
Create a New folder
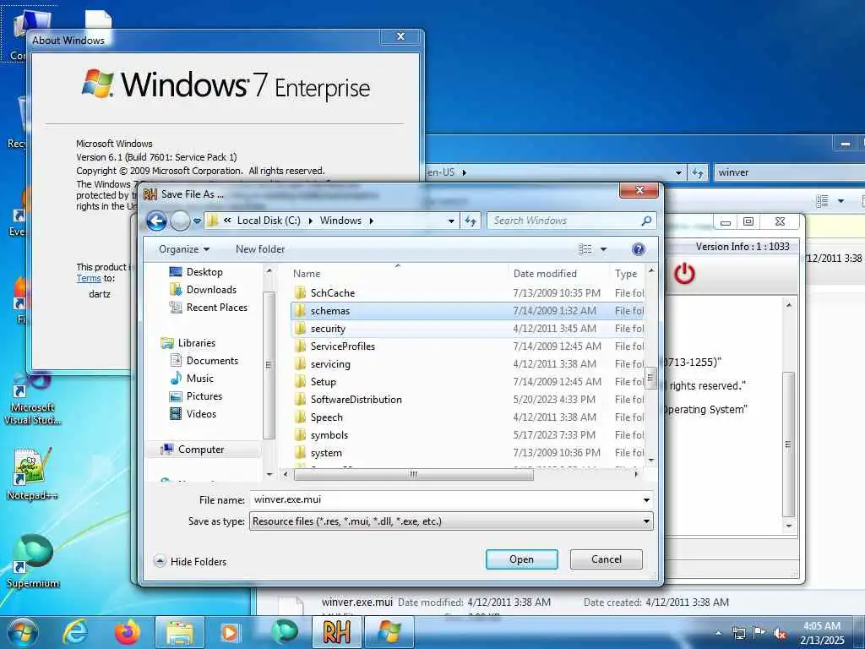(x=260, y=249)
